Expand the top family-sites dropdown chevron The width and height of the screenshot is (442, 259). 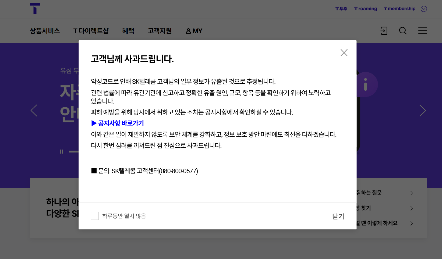coord(424,9)
